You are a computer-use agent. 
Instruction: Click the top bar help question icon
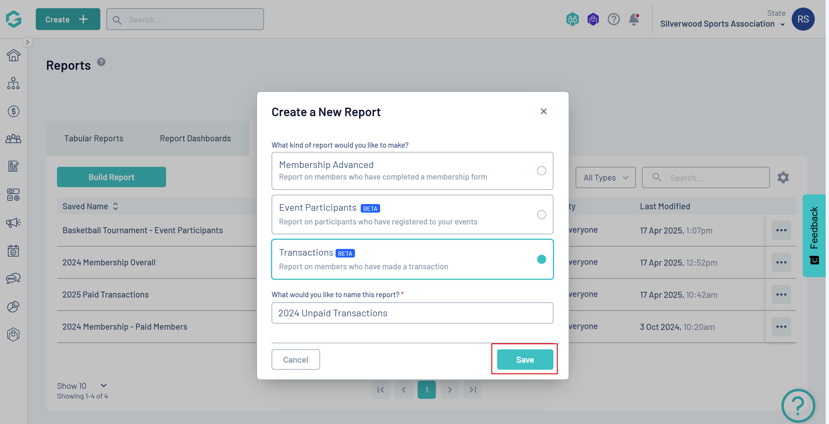click(x=613, y=20)
